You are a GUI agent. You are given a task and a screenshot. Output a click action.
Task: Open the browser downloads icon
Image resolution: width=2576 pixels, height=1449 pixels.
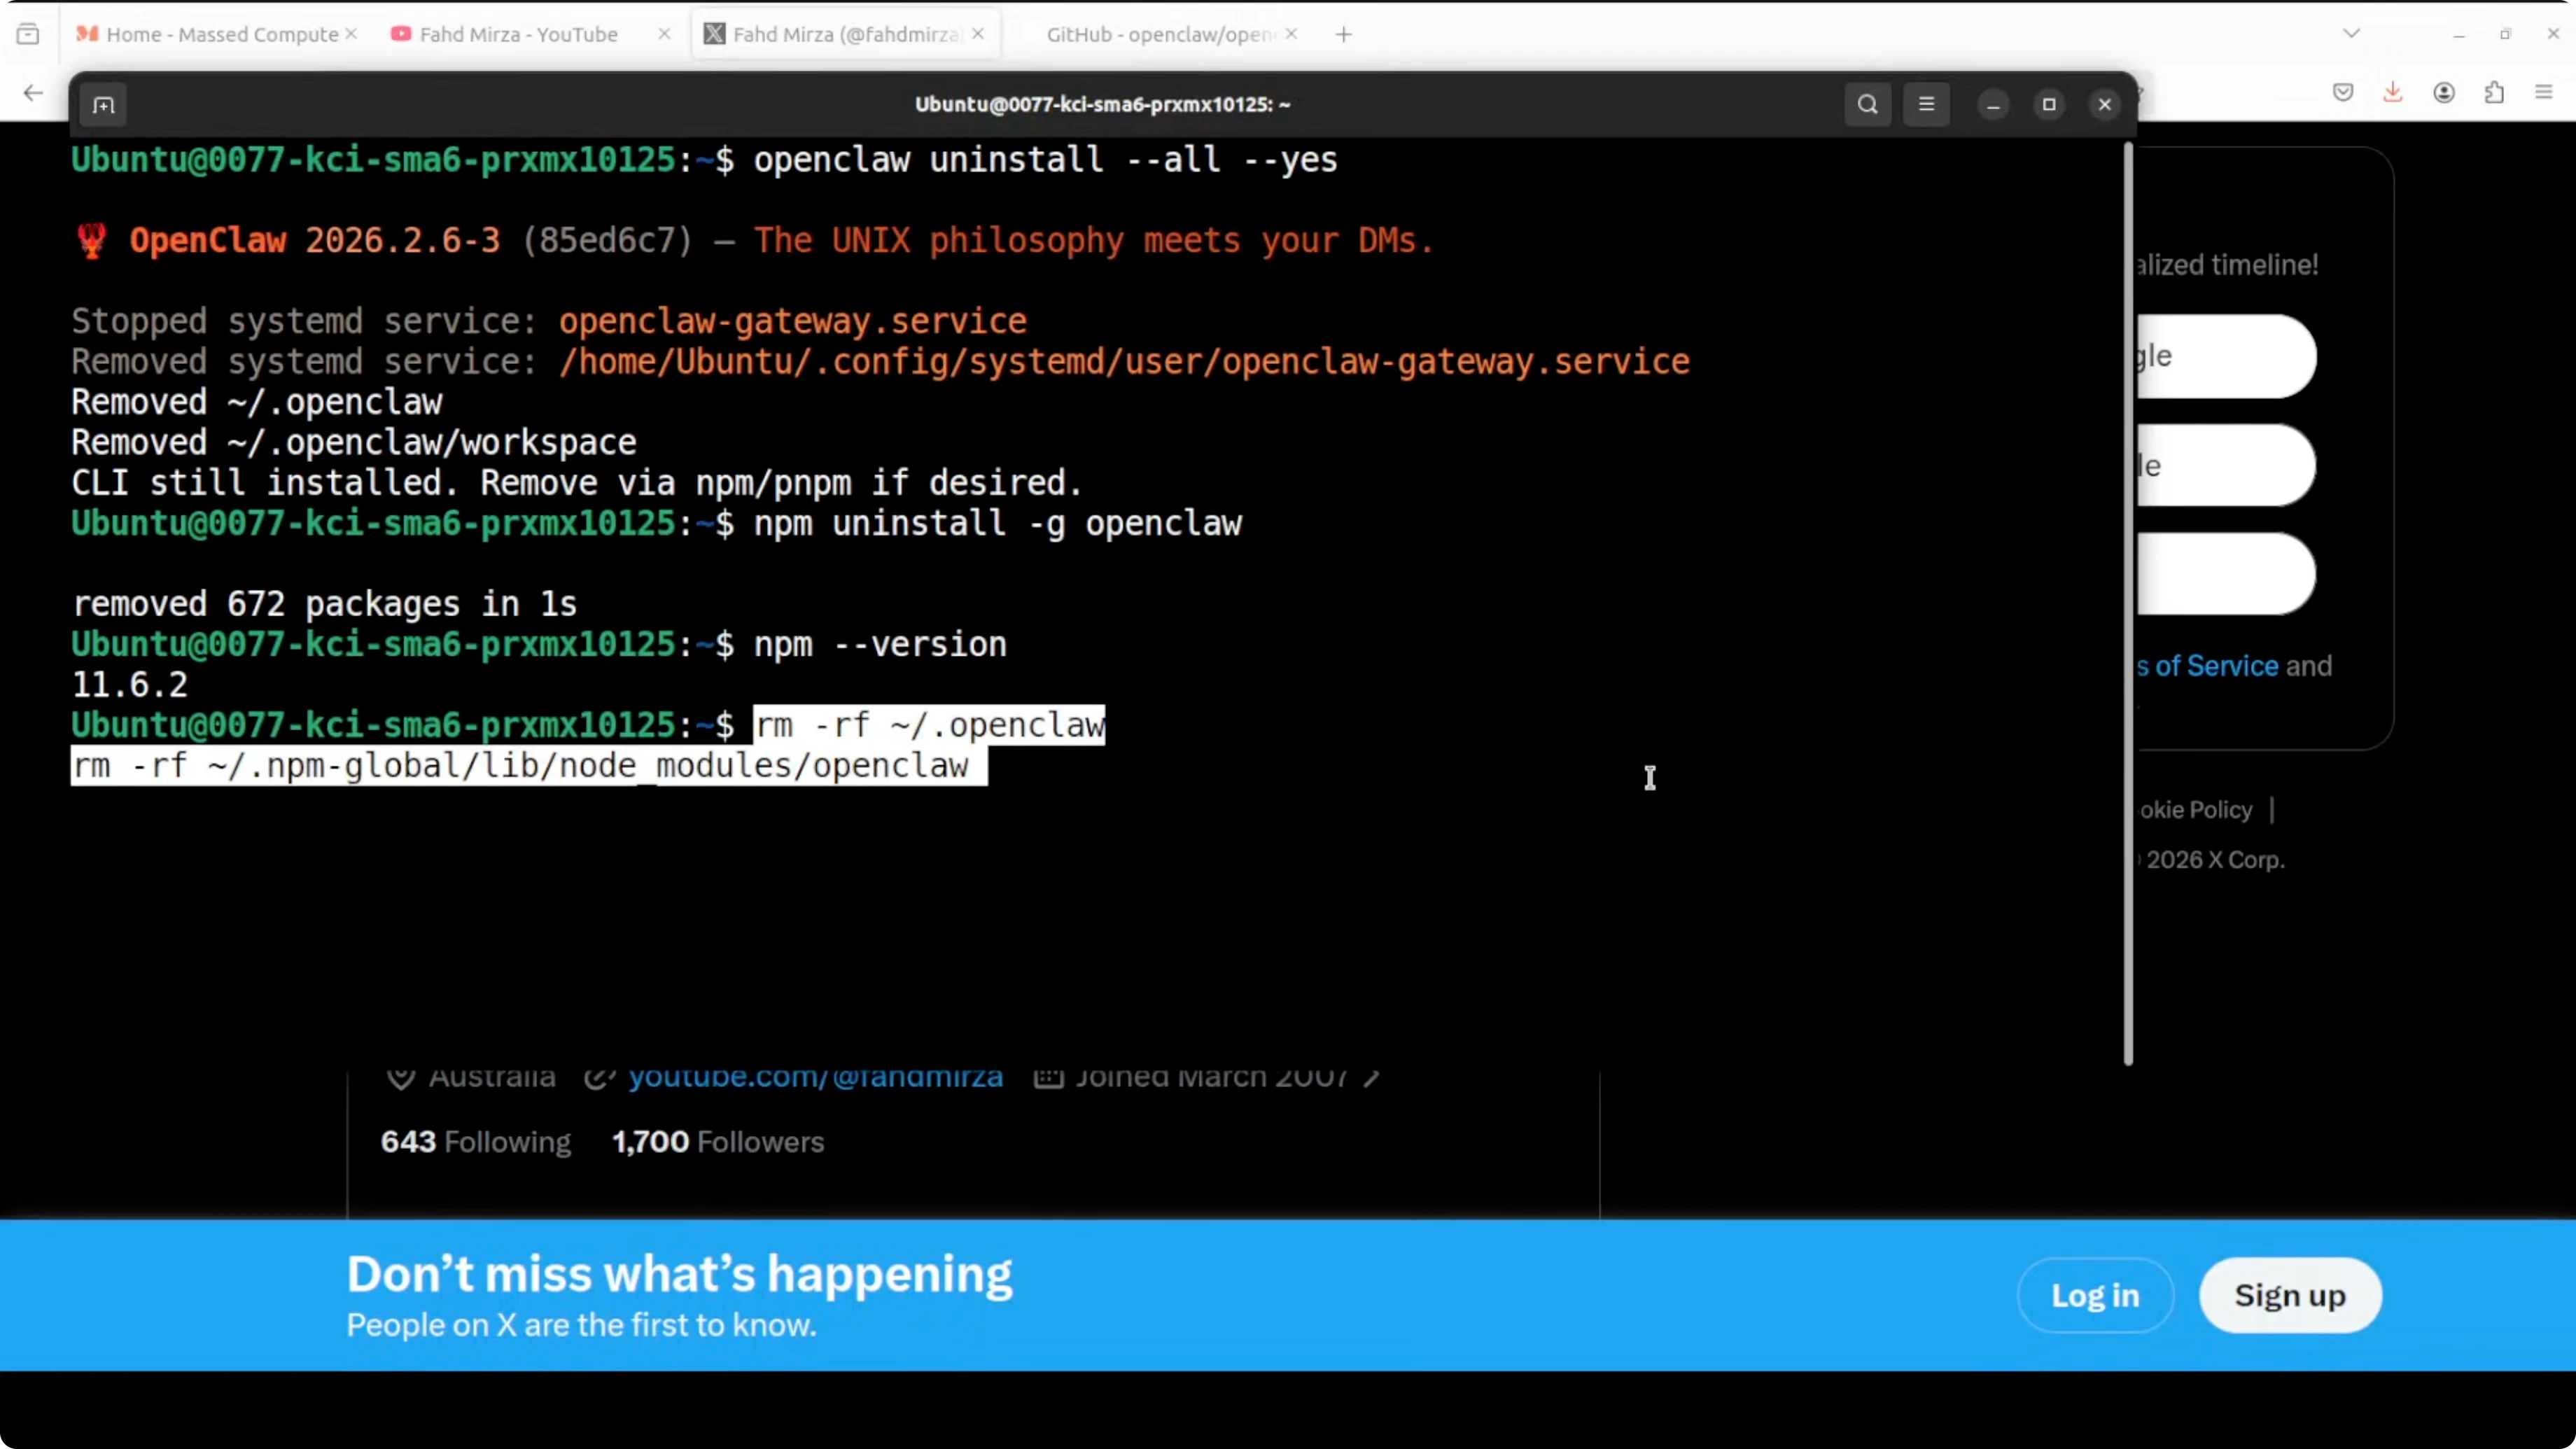[x=2393, y=93]
